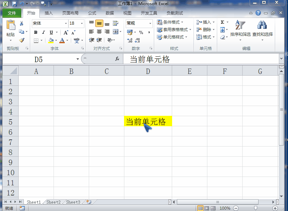This screenshot has width=288, height=211.
Task: Click Format (格式) cells button
Action: point(206,37)
